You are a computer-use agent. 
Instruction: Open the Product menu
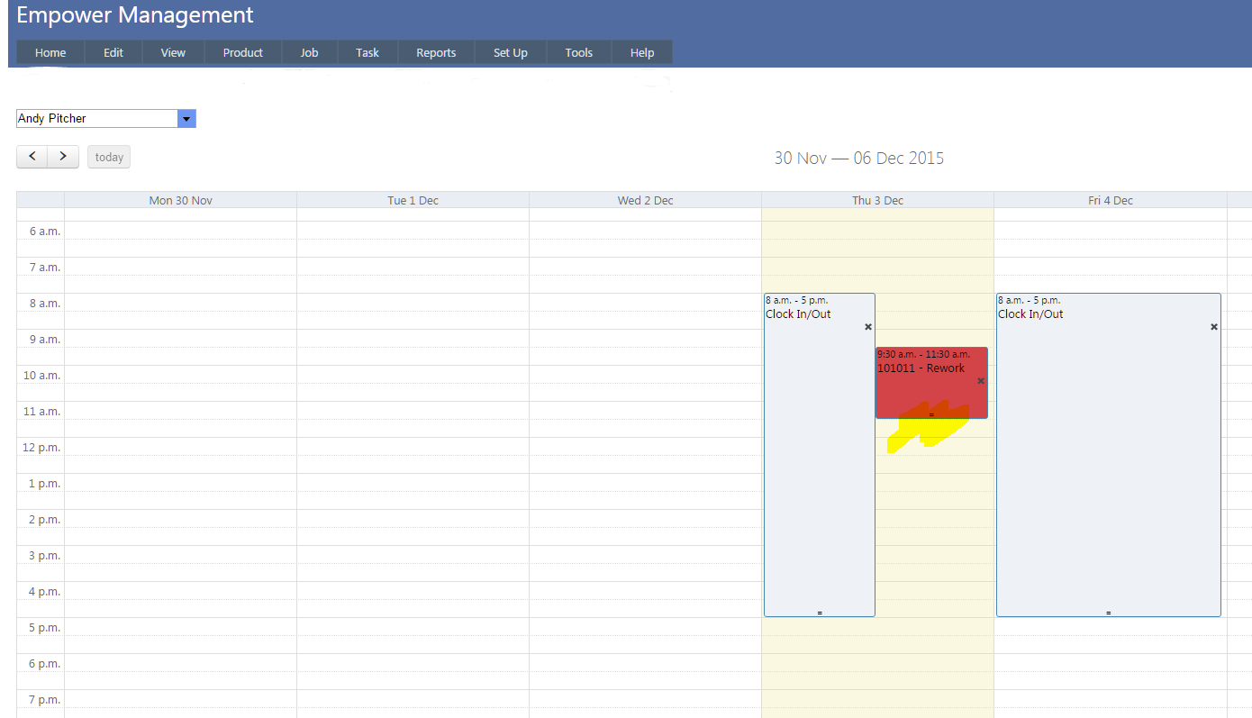[242, 53]
